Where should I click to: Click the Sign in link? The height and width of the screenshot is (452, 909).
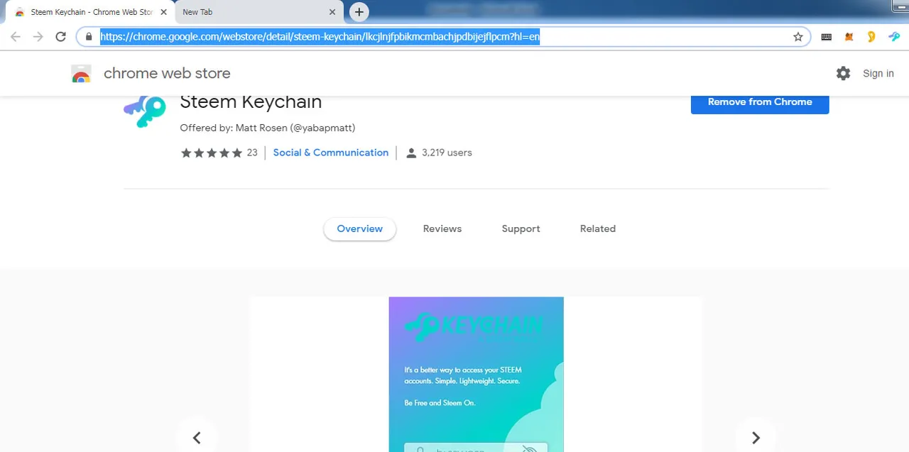[x=878, y=73]
